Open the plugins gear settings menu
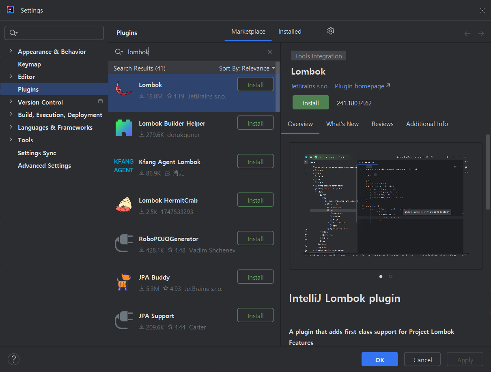This screenshot has width=491, height=372. 331,31
